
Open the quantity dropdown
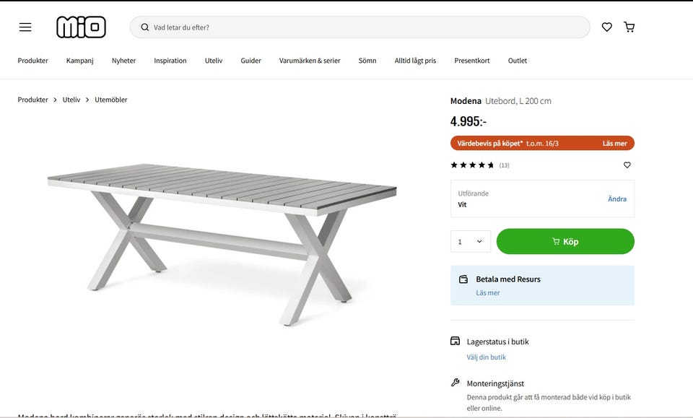[x=470, y=241]
